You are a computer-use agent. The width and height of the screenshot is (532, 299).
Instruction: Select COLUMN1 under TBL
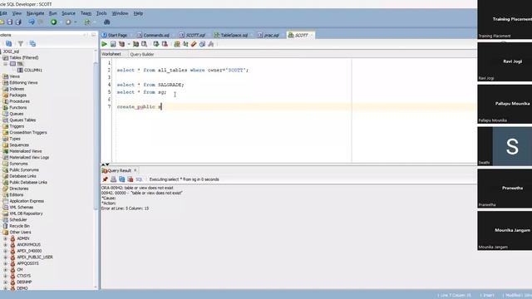click(x=33, y=70)
